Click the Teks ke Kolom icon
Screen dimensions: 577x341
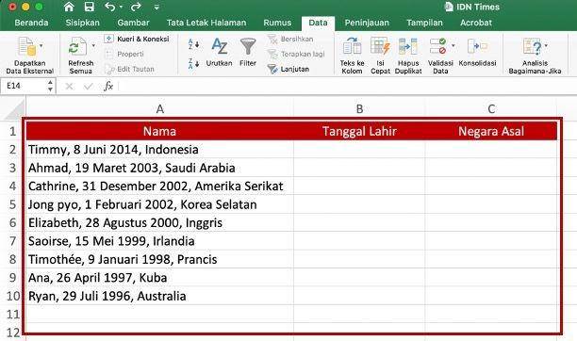tap(352, 46)
